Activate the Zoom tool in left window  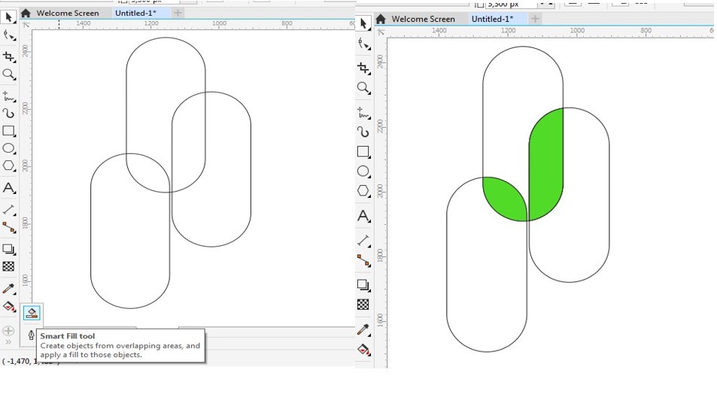[x=9, y=74]
